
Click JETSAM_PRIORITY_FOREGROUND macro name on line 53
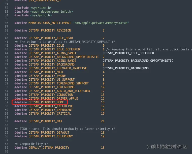click(x=52, y=87)
